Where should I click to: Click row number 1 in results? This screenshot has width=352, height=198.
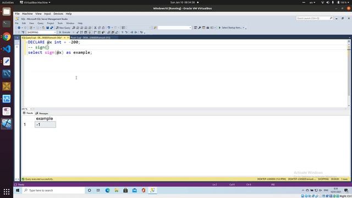(25, 124)
